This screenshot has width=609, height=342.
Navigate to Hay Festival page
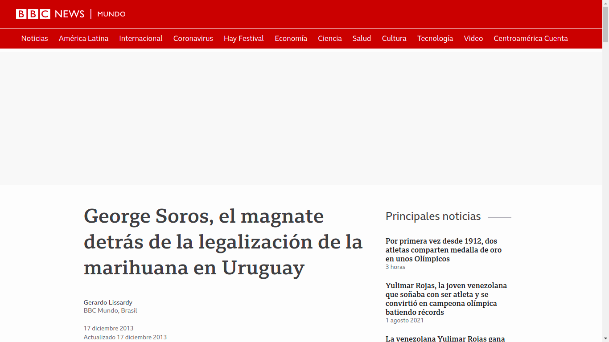pyautogui.click(x=244, y=39)
